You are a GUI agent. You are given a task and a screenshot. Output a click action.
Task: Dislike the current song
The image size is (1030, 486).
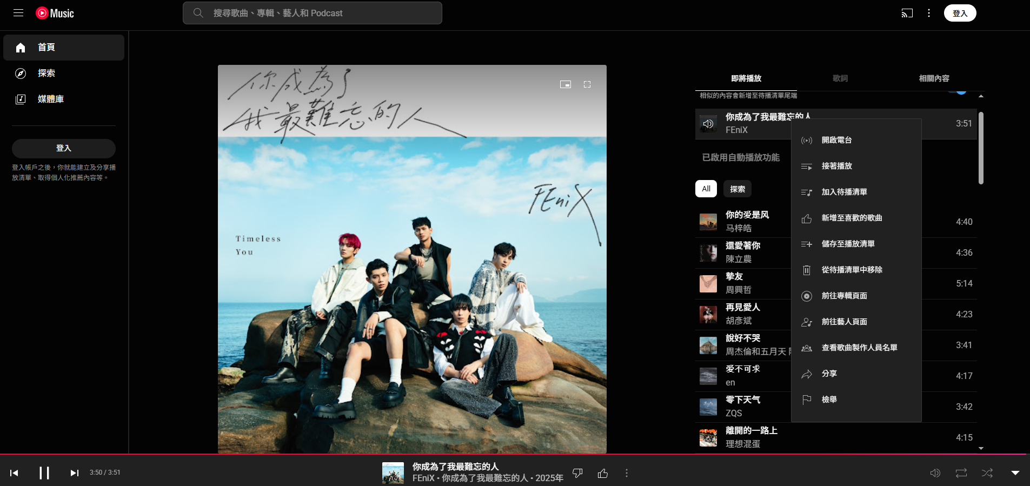point(577,474)
